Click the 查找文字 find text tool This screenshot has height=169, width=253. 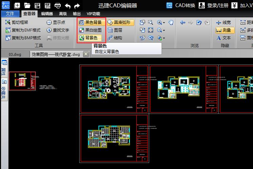[x=58, y=30]
